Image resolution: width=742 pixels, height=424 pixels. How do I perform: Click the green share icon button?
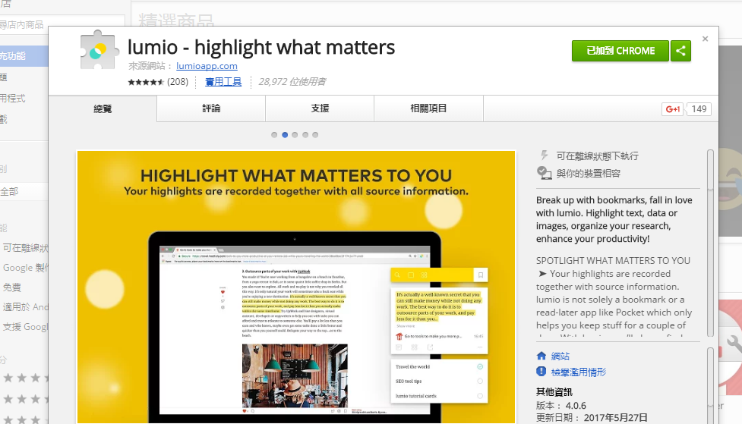pos(680,51)
